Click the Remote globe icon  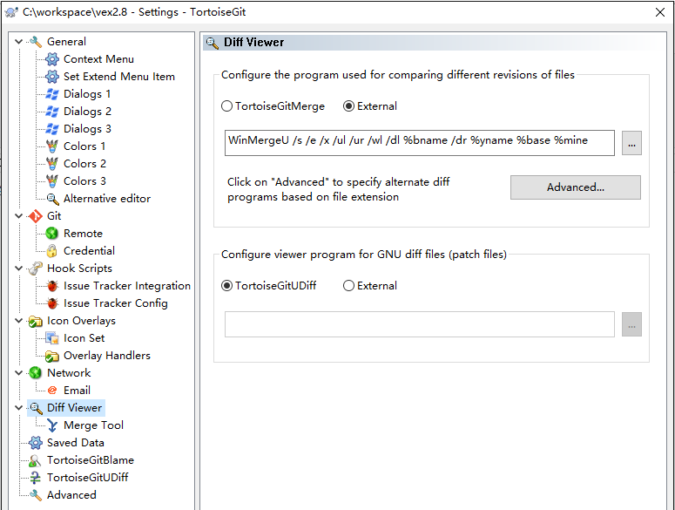[x=52, y=234]
